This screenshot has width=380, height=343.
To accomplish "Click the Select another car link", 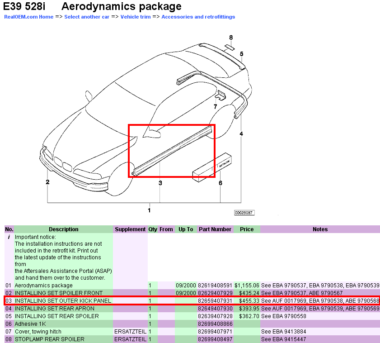I will coord(87,17).
